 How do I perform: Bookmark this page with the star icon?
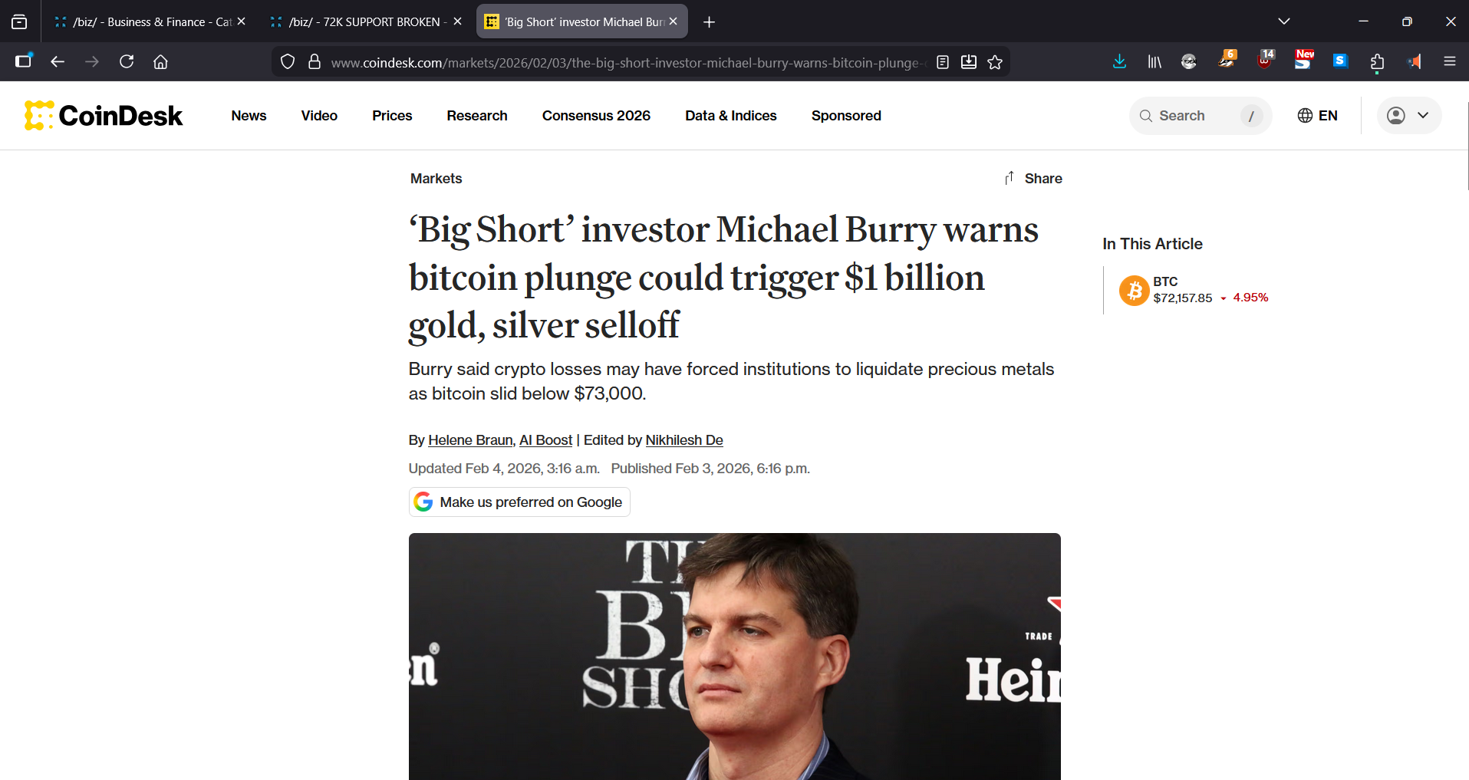point(995,62)
